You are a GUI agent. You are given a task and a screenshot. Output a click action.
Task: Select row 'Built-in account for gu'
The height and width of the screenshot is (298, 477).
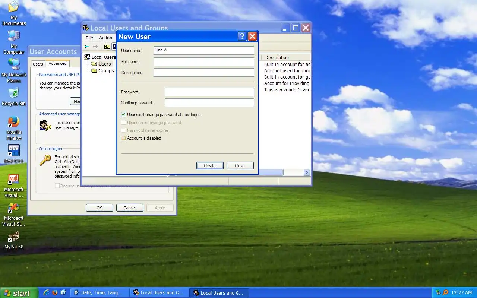click(287, 77)
